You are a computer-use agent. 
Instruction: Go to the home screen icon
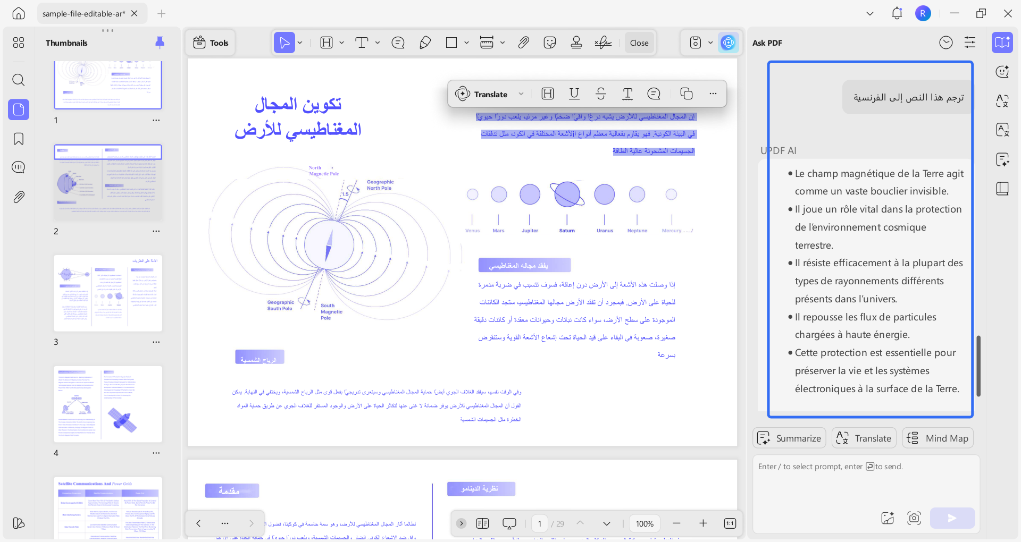coord(19,13)
